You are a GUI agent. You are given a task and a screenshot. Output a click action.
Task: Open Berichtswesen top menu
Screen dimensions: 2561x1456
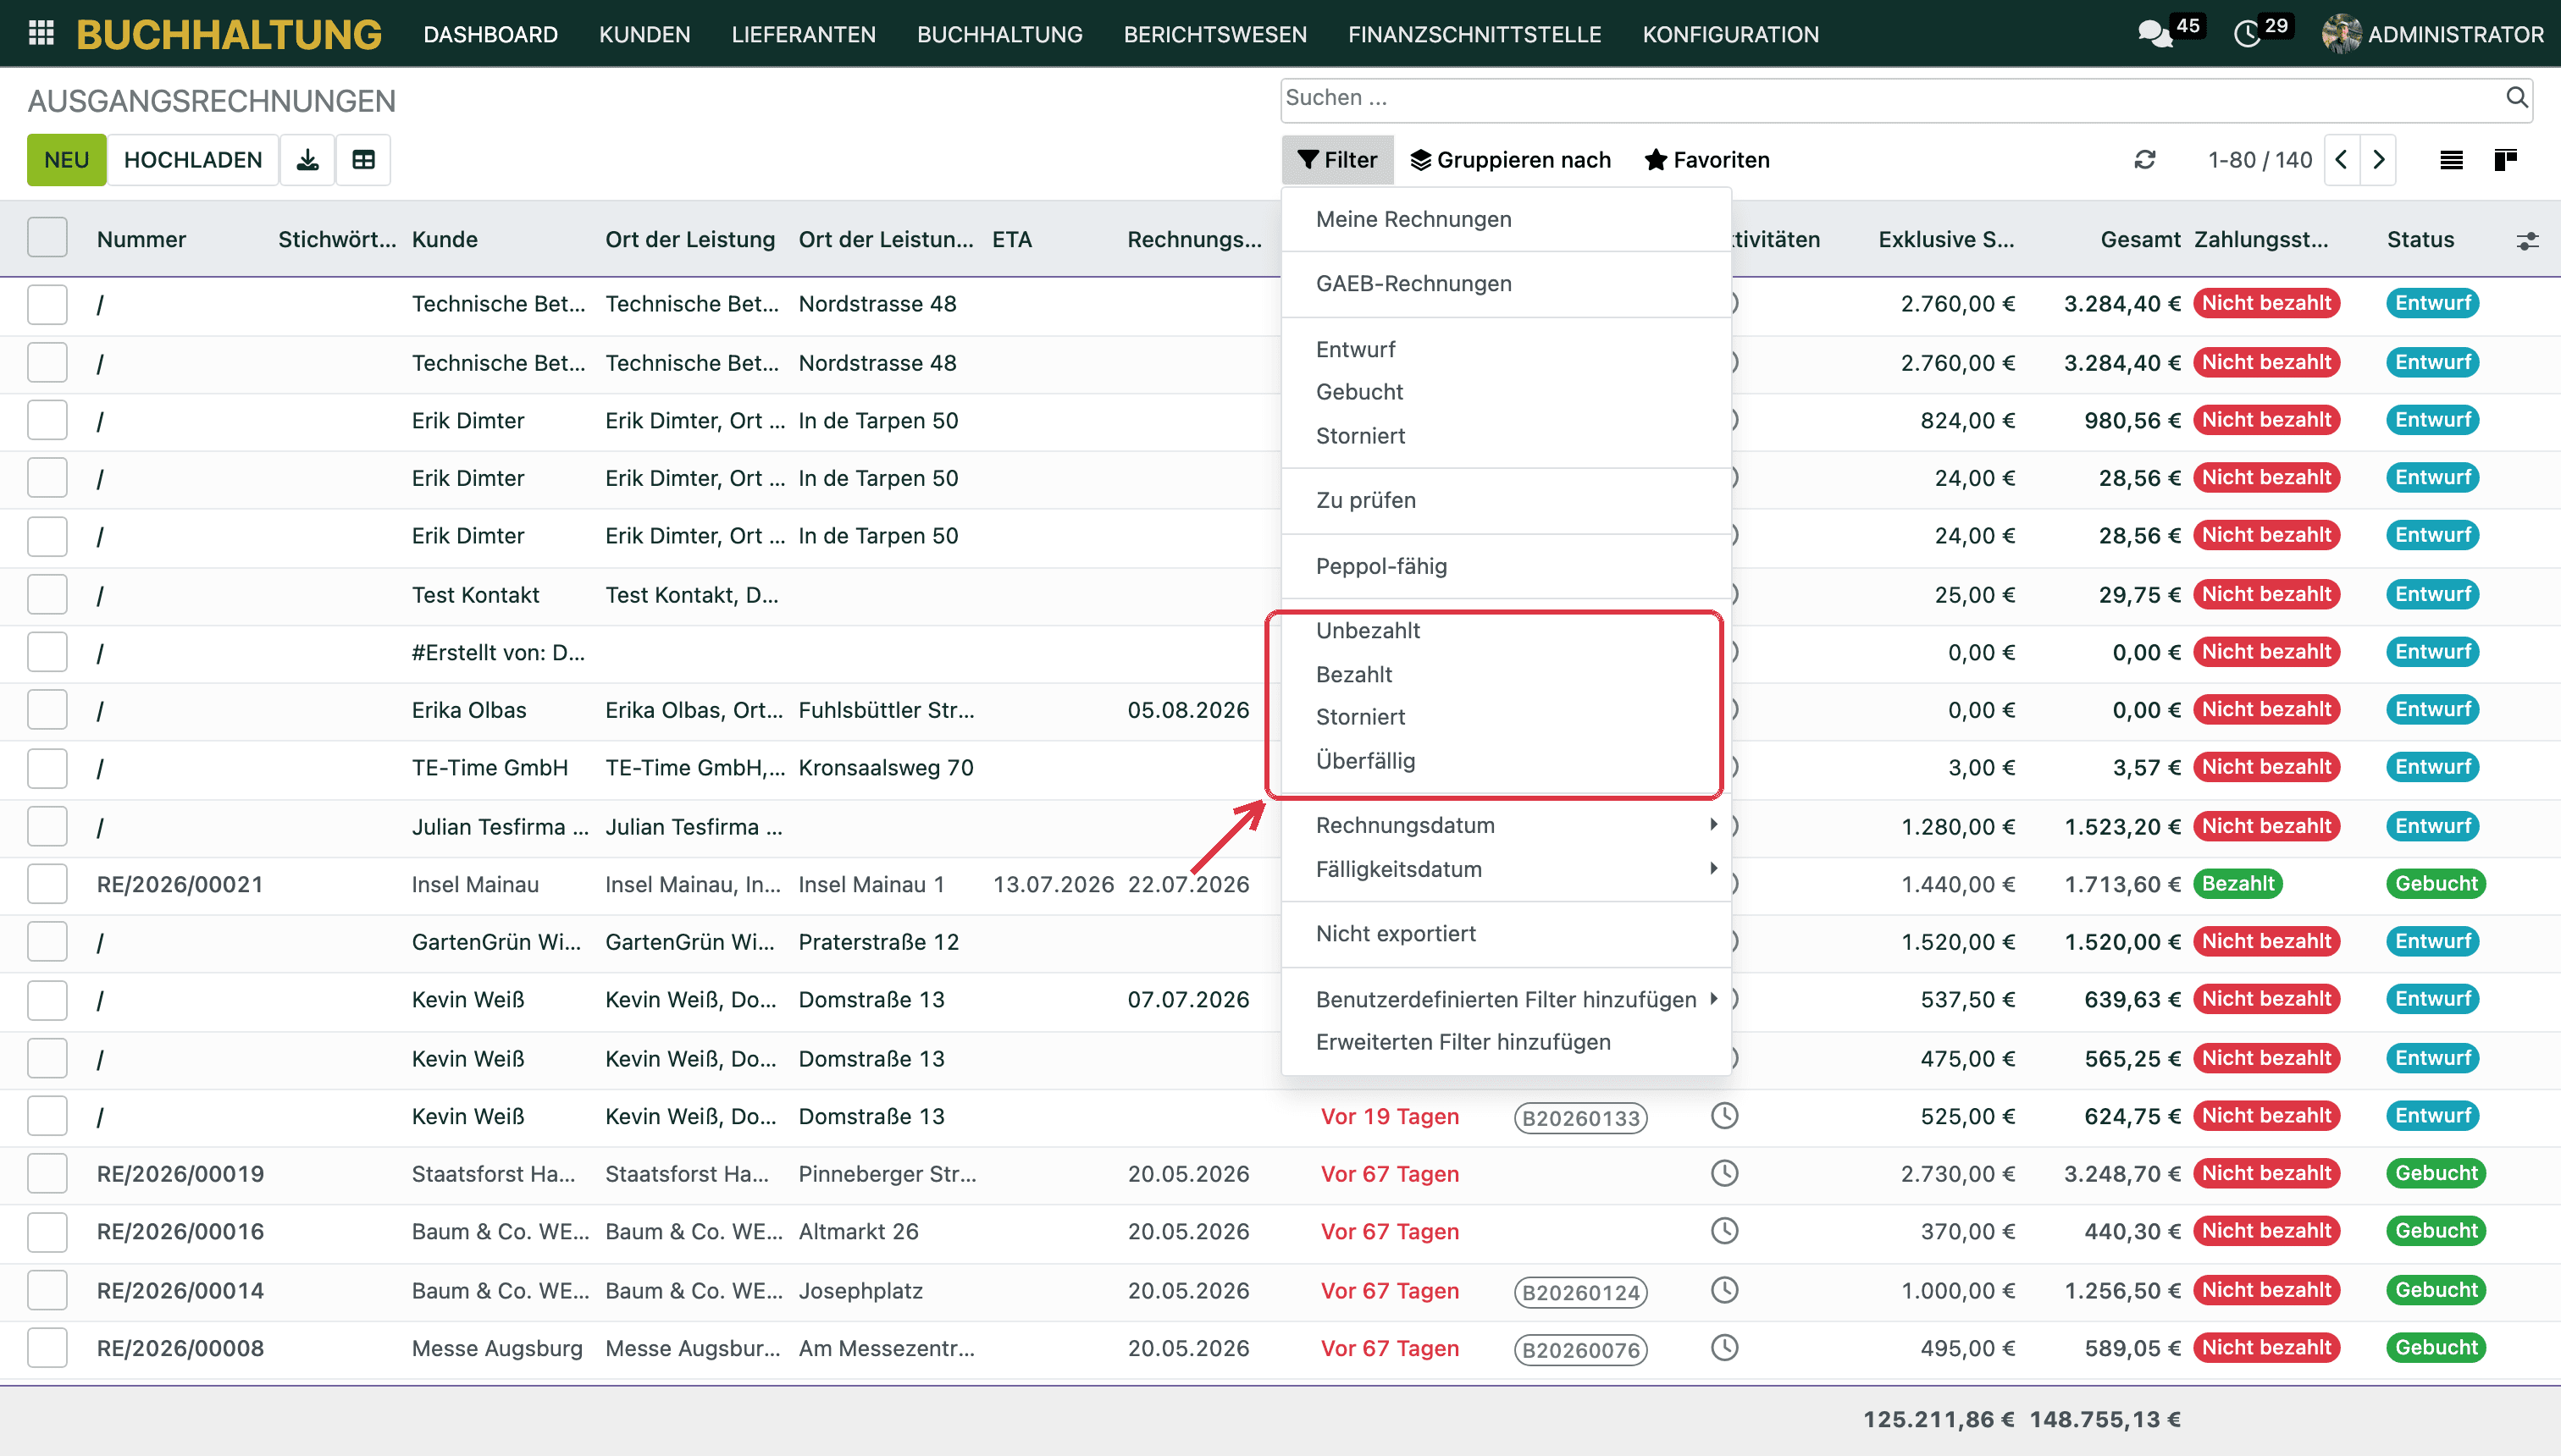1214,34
